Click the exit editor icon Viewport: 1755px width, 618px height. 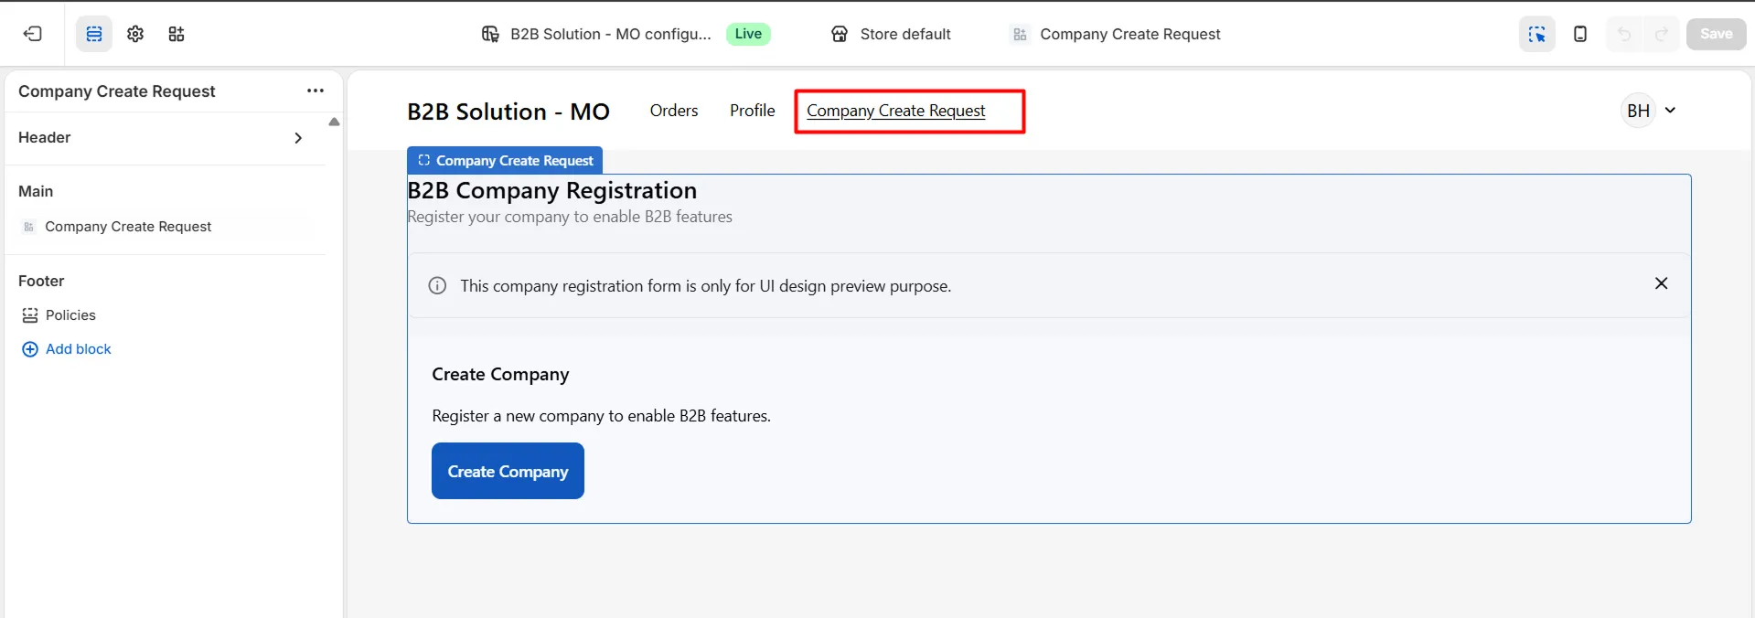33,34
